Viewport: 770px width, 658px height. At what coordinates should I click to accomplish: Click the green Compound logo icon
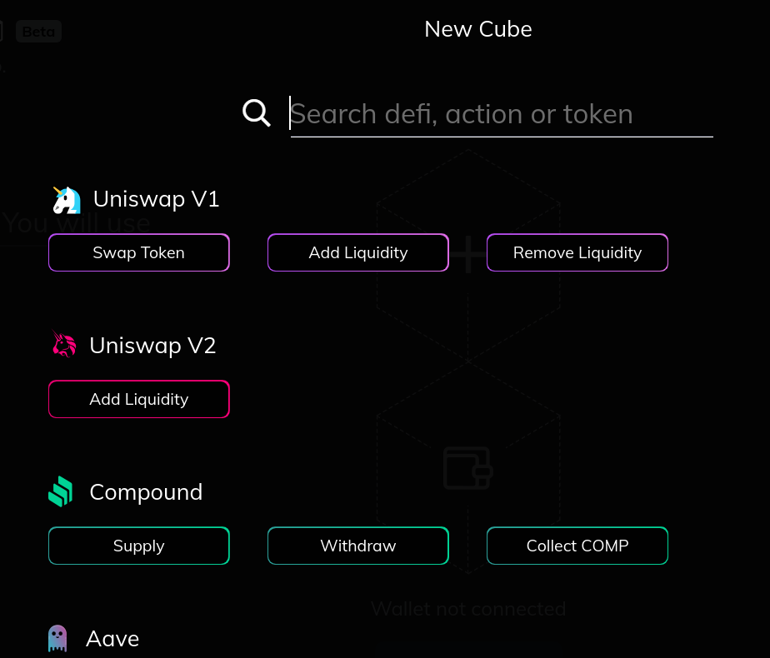click(61, 491)
